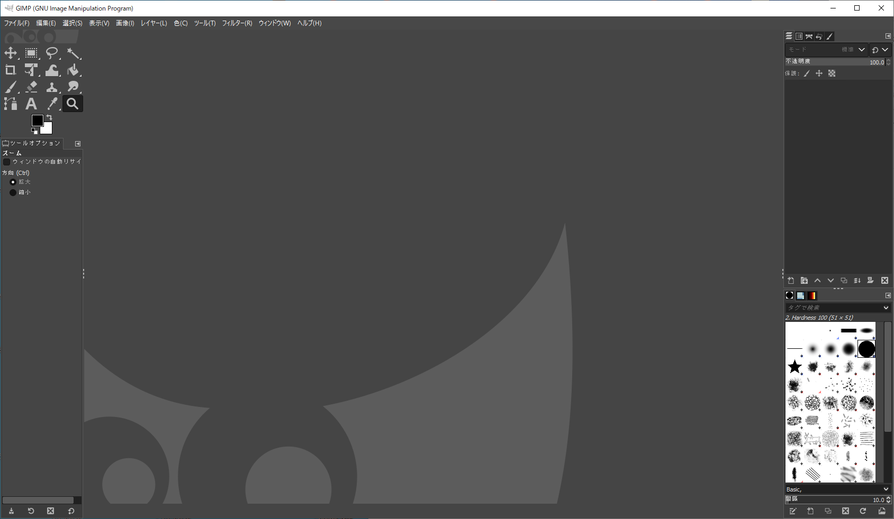This screenshot has height=519, width=894.
Task: Open the フィルター(R) menu
Action: pyautogui.click(x=237, y=23)
